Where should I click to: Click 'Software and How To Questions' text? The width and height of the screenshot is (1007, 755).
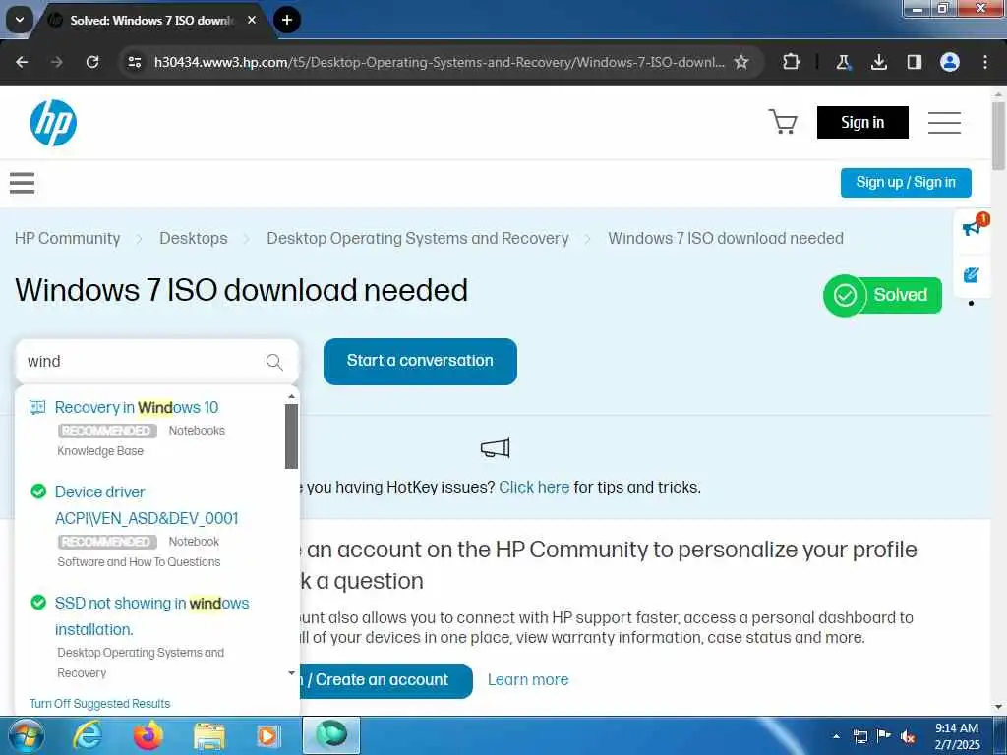pyautogui.click(x=139, y=562)
